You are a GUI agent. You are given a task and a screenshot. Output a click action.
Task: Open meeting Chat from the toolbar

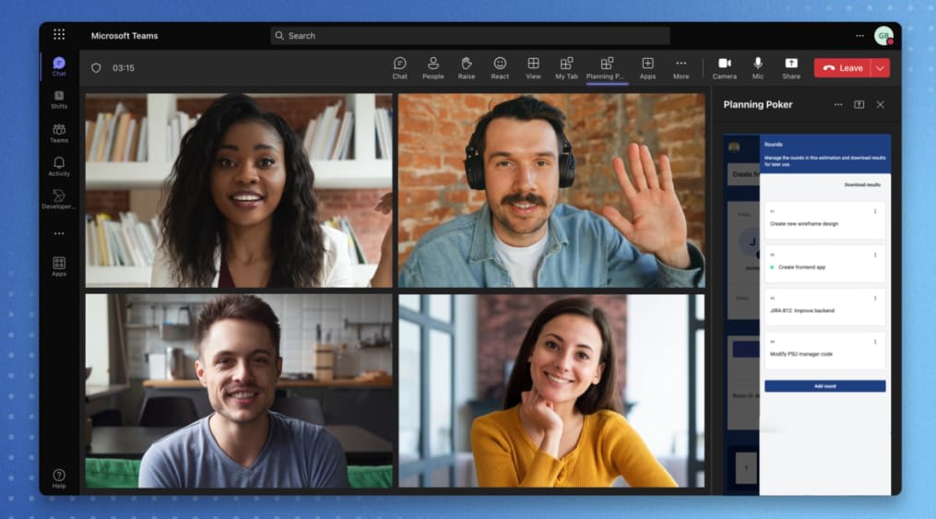(400, 68)
